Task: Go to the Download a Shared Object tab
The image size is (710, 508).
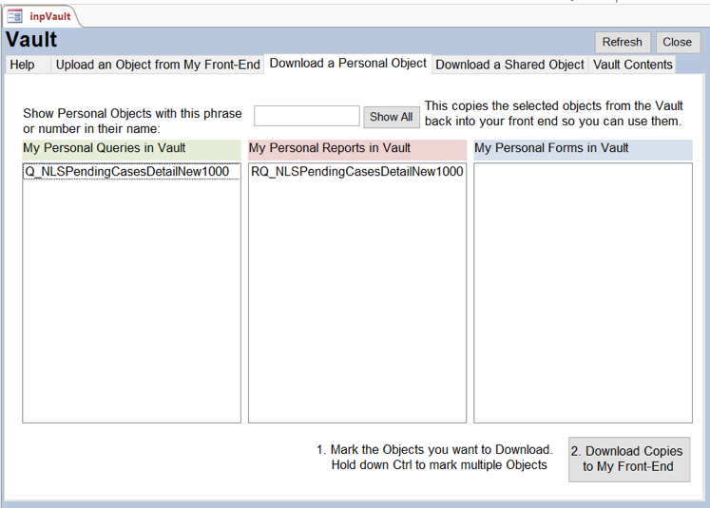Action: (x=509, y=65)
